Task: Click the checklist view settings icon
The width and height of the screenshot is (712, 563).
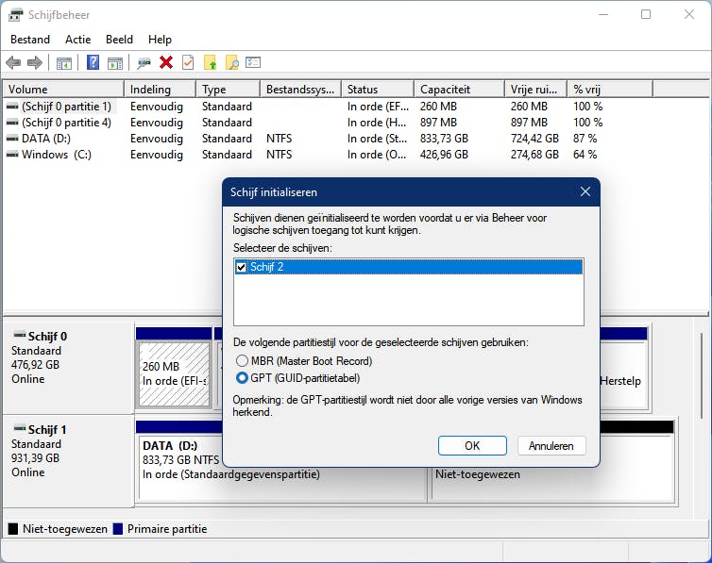Action: point(253,62)
